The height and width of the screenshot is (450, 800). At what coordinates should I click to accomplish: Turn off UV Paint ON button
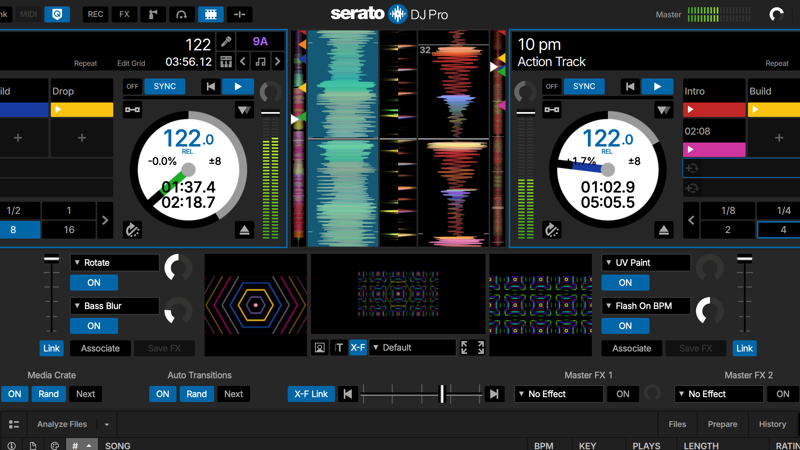click(626, 283)
